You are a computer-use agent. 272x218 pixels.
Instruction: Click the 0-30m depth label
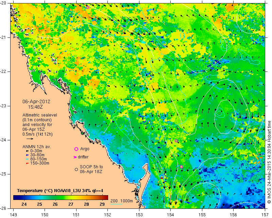(36, 151)
